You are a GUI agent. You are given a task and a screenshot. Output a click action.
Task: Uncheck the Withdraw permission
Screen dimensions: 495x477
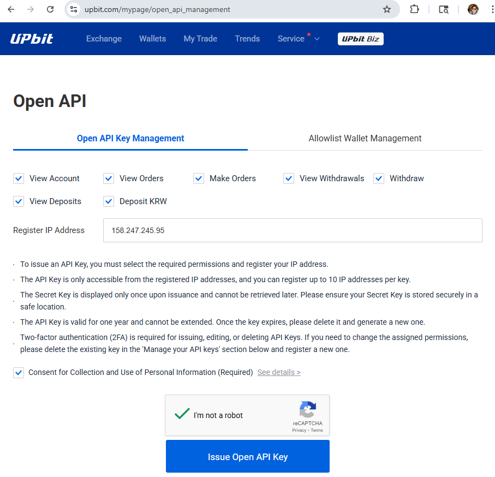coord(379,178)
